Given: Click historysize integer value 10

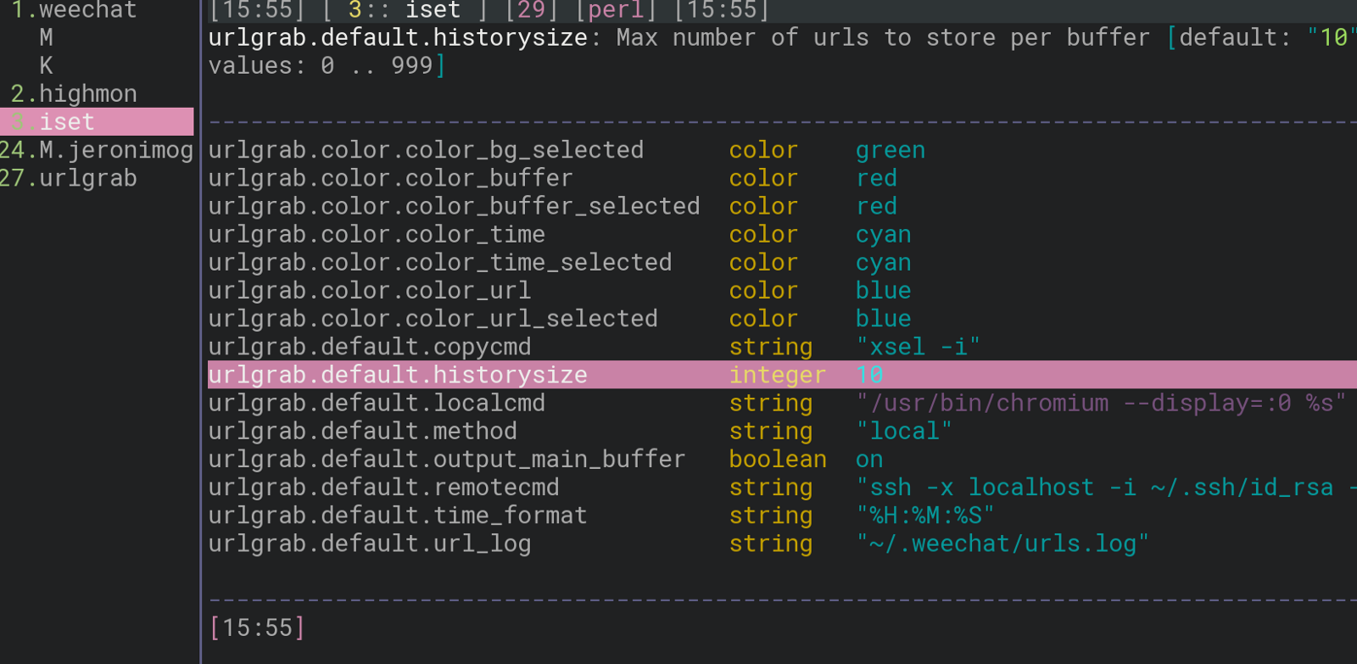Looking at the screenshot, I should tap(869, 374).
